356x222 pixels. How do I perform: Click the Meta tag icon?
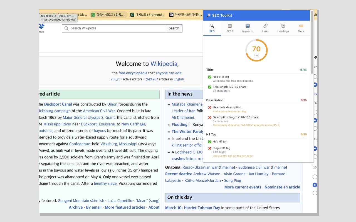click(301, 26)
